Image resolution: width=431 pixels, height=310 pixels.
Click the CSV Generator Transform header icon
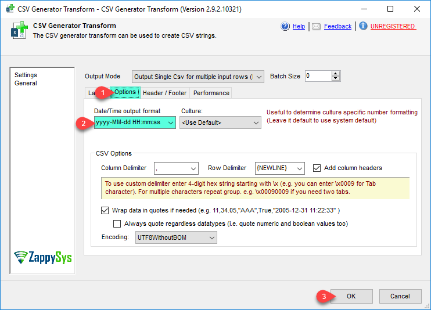19,30
